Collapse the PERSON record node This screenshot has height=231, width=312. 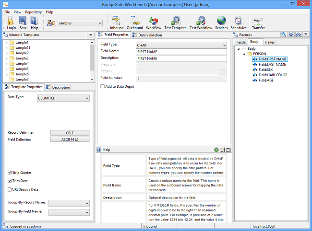click(244, 54)
